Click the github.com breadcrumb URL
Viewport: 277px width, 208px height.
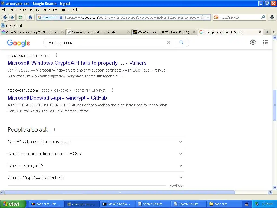57,90
